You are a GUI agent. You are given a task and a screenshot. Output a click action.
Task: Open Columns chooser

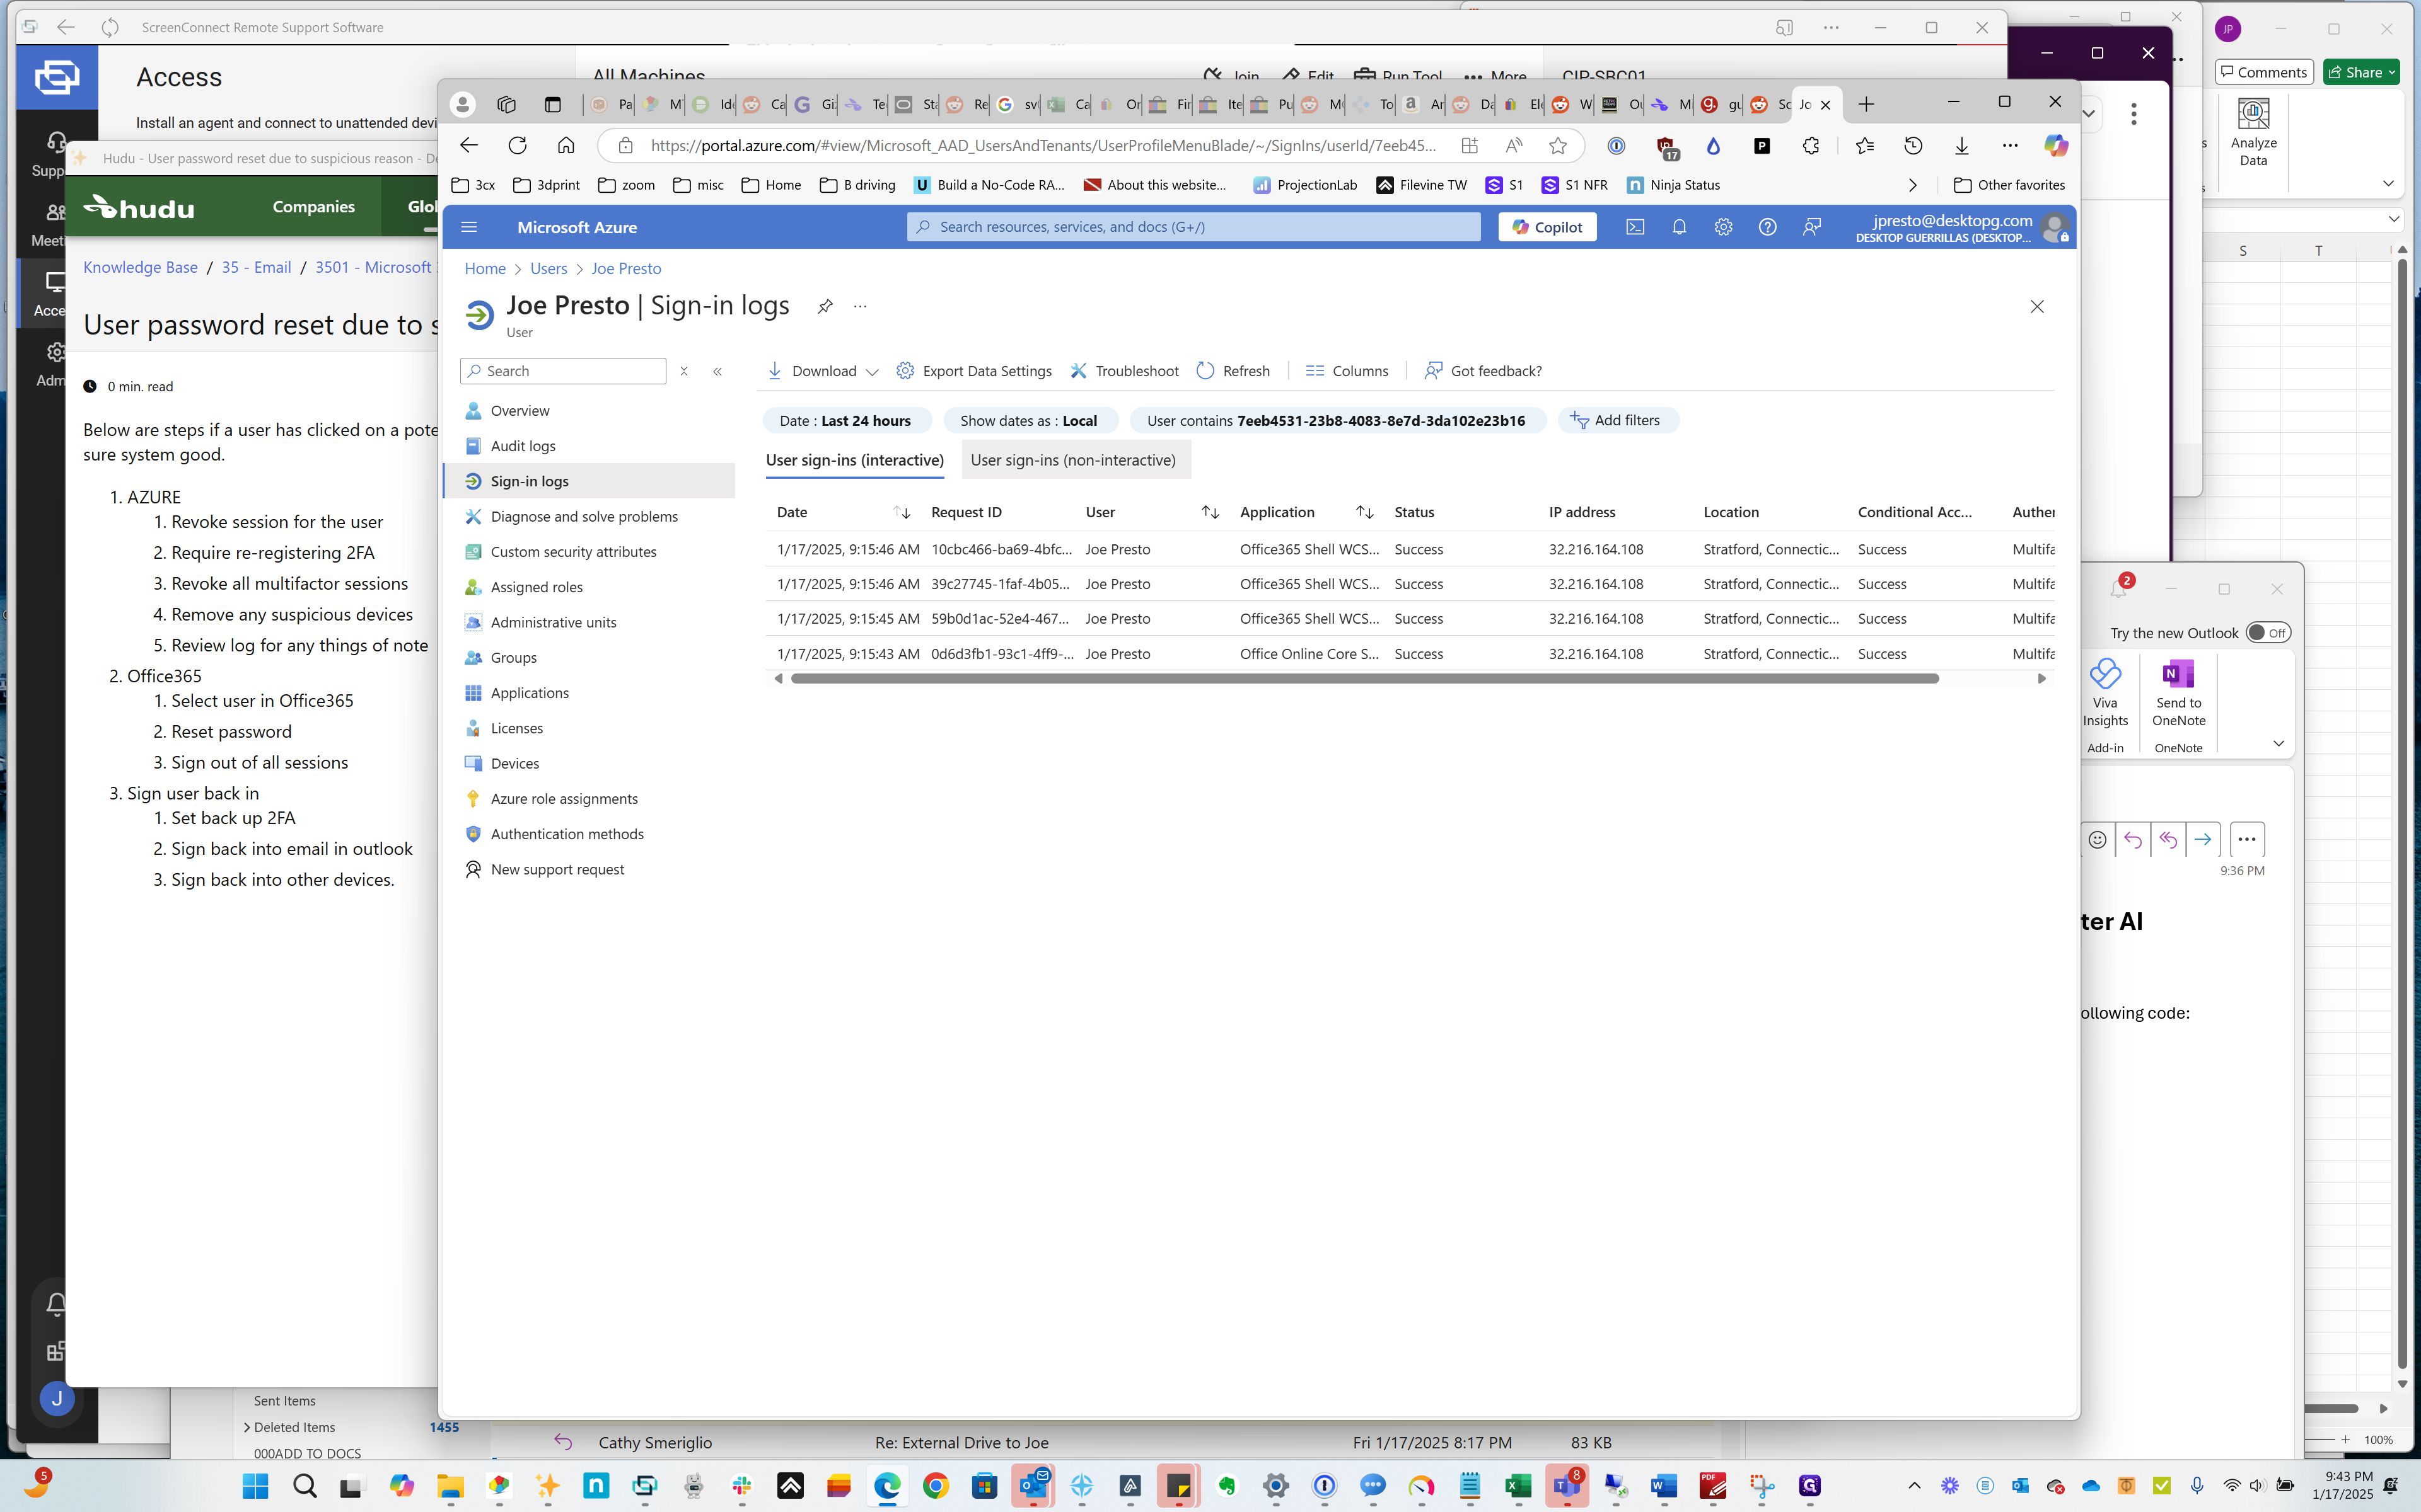[1347, 371]
